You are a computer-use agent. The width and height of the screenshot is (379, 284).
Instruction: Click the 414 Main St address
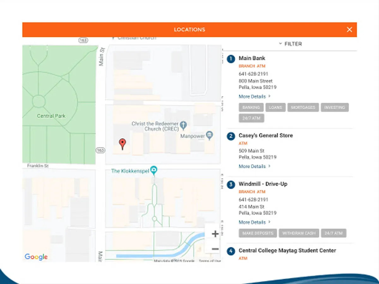[x=251, y=207]
